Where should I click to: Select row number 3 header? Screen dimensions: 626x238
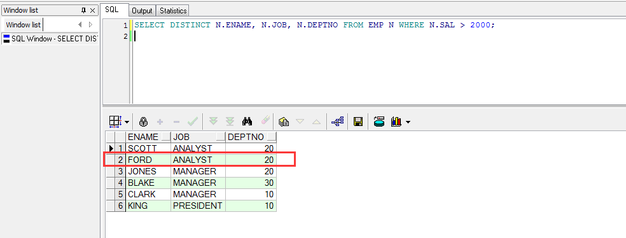tap(121, 171)
